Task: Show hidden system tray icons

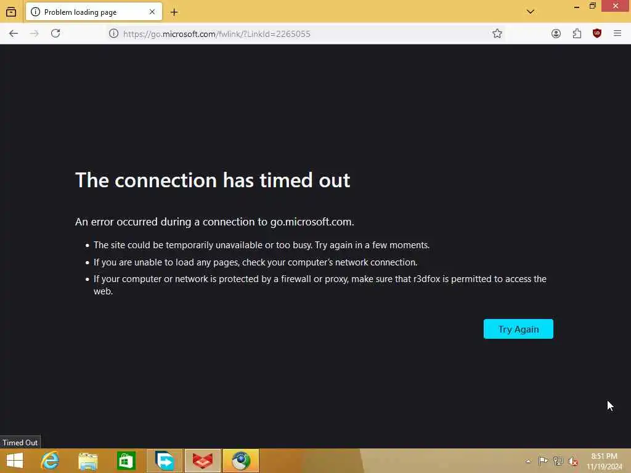Action: coord(528,461)
